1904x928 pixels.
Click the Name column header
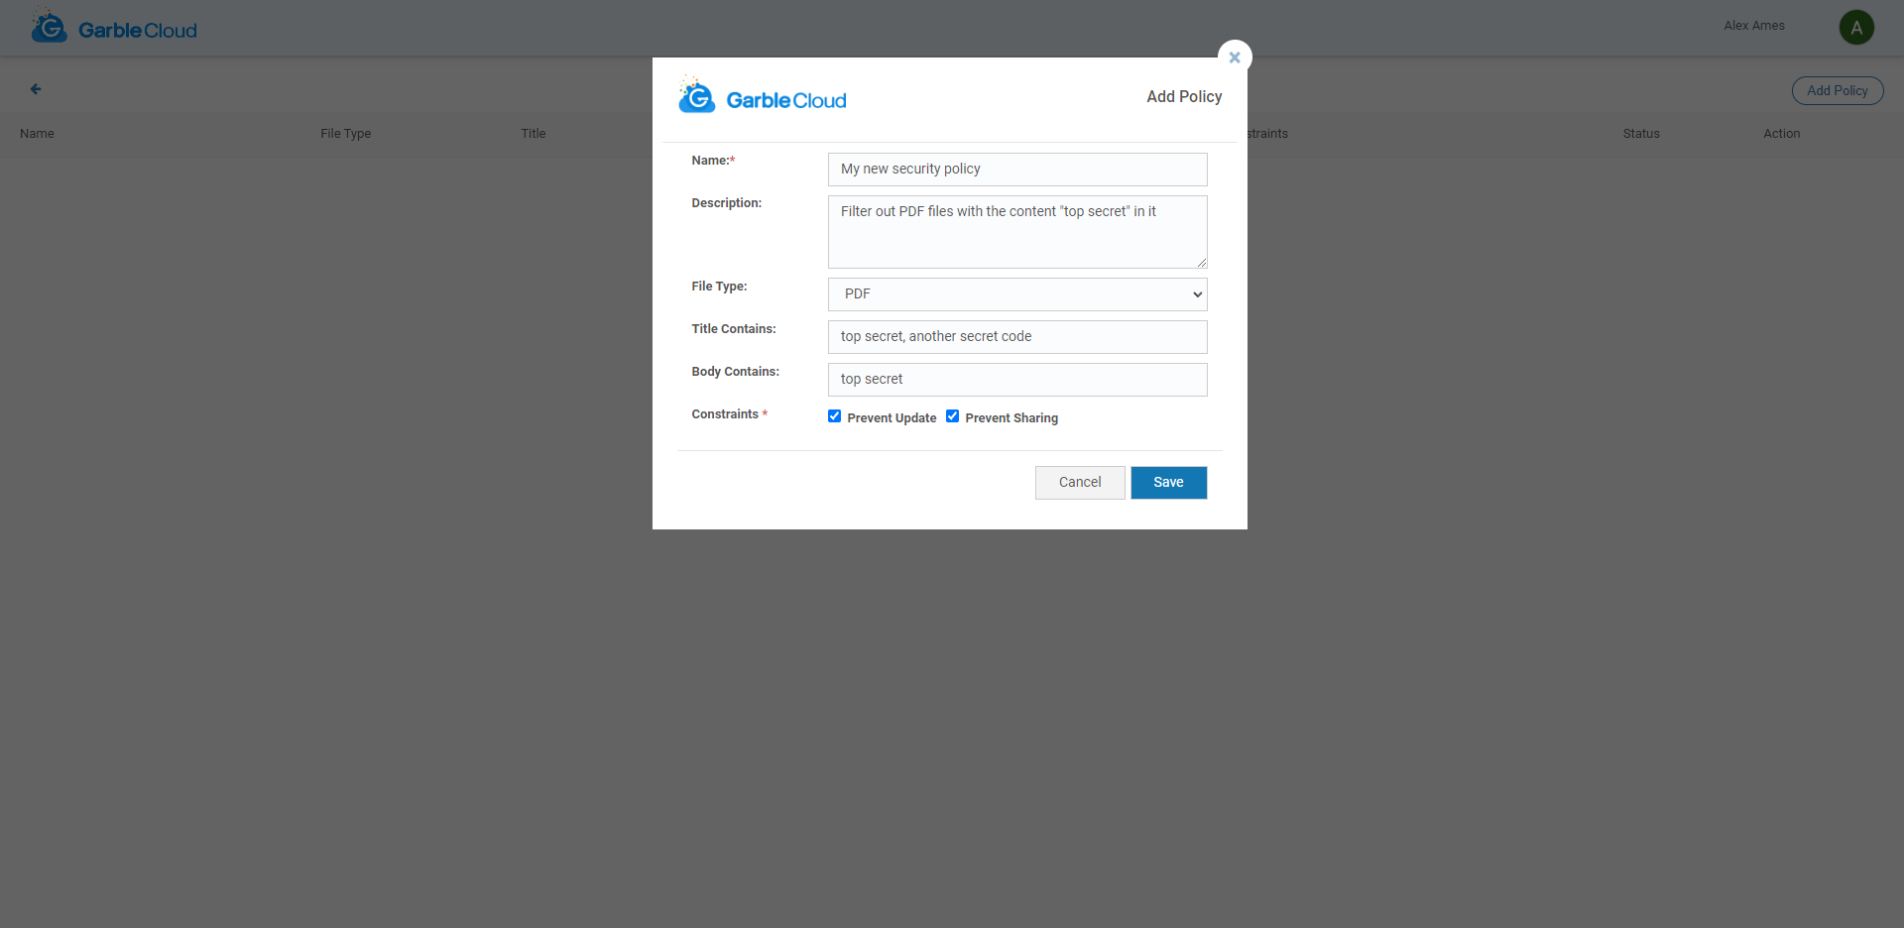[x=37, y=134]
